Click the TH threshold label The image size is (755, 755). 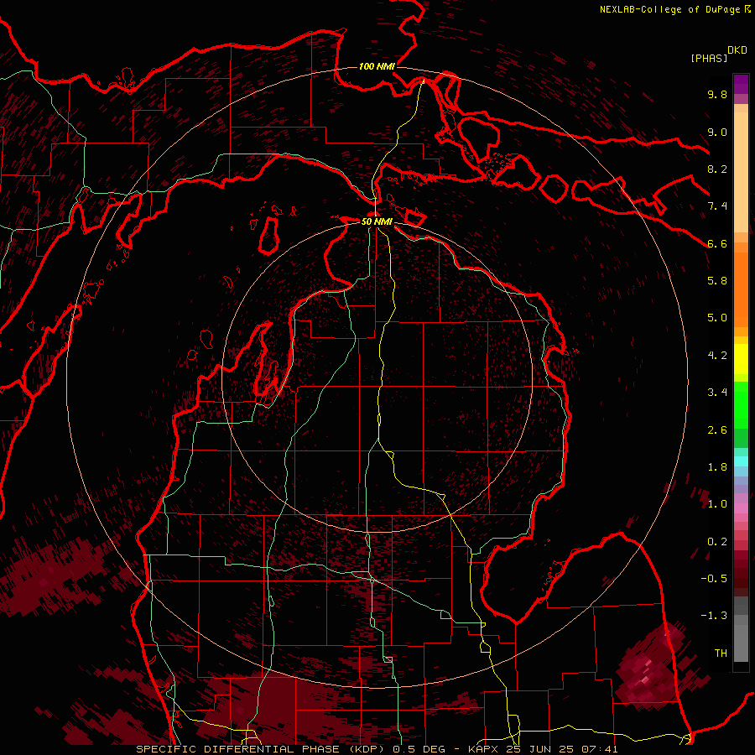coord(721,653)
